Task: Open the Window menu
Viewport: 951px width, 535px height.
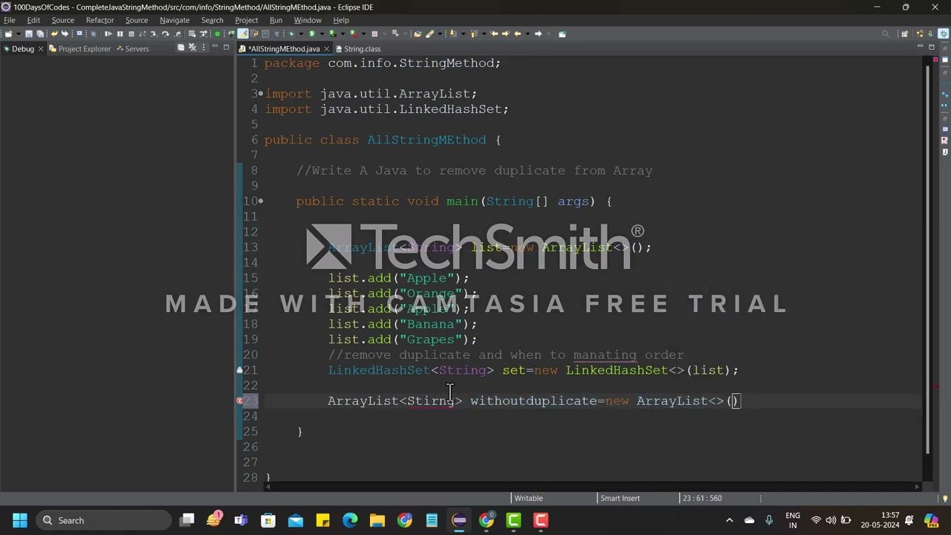Action: click(308, 20)
